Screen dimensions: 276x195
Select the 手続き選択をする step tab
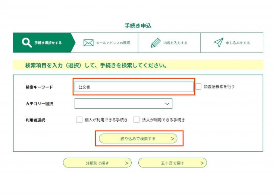tap(44, 43)
